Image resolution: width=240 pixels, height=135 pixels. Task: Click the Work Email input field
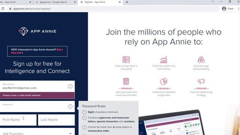click(37, 87)
